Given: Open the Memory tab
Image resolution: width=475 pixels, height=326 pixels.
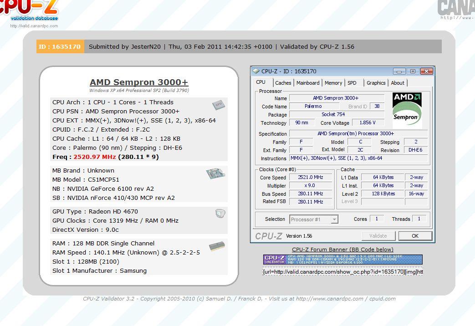Looking at the screenshot, I should 333,83.
